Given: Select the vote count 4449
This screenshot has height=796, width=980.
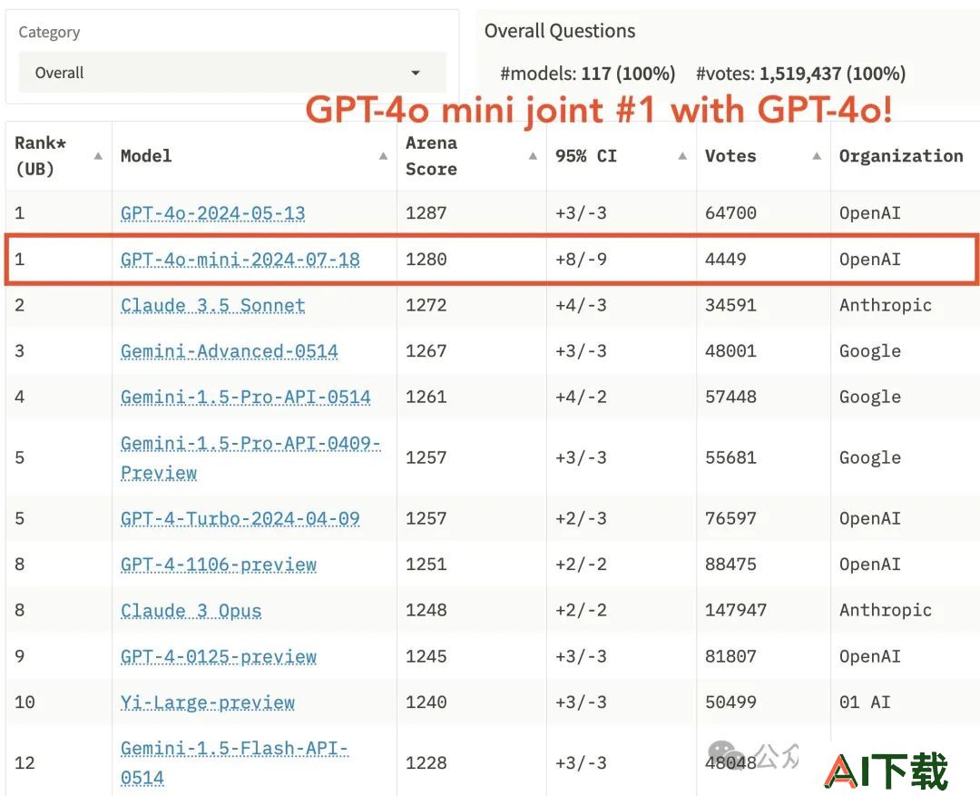Looking at the screenshot, I should [x=725, y=260].
